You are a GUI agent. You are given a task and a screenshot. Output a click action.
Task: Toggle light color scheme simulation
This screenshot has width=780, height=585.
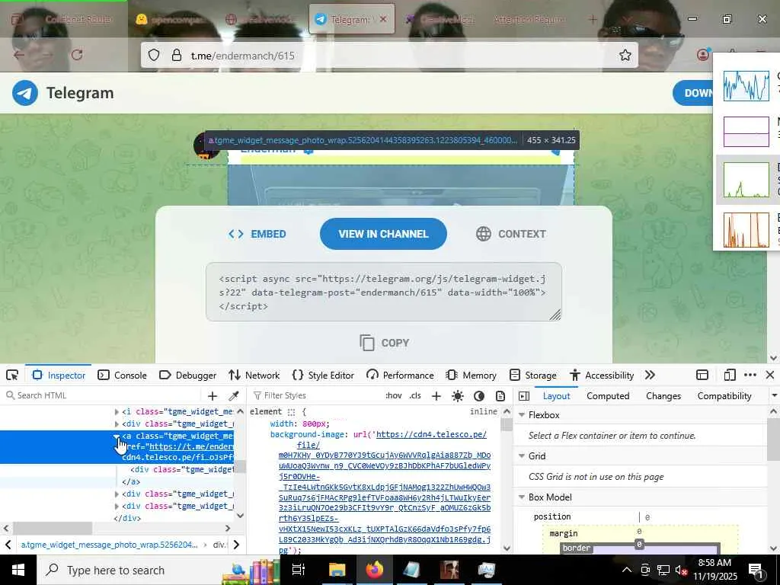click(x=458, y=395)
